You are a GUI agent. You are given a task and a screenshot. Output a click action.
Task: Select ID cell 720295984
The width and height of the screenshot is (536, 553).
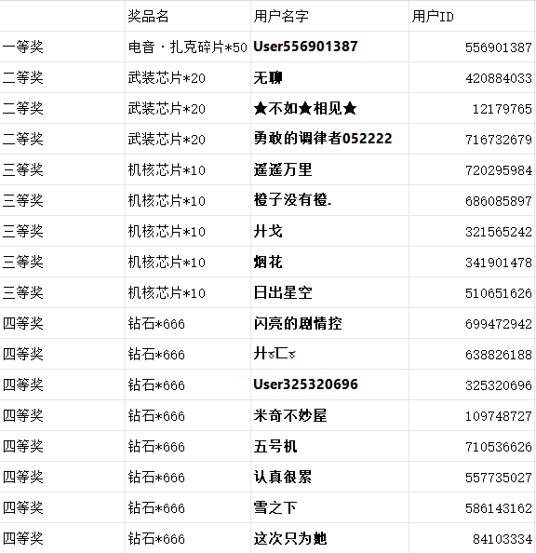(x=472, y=169)
